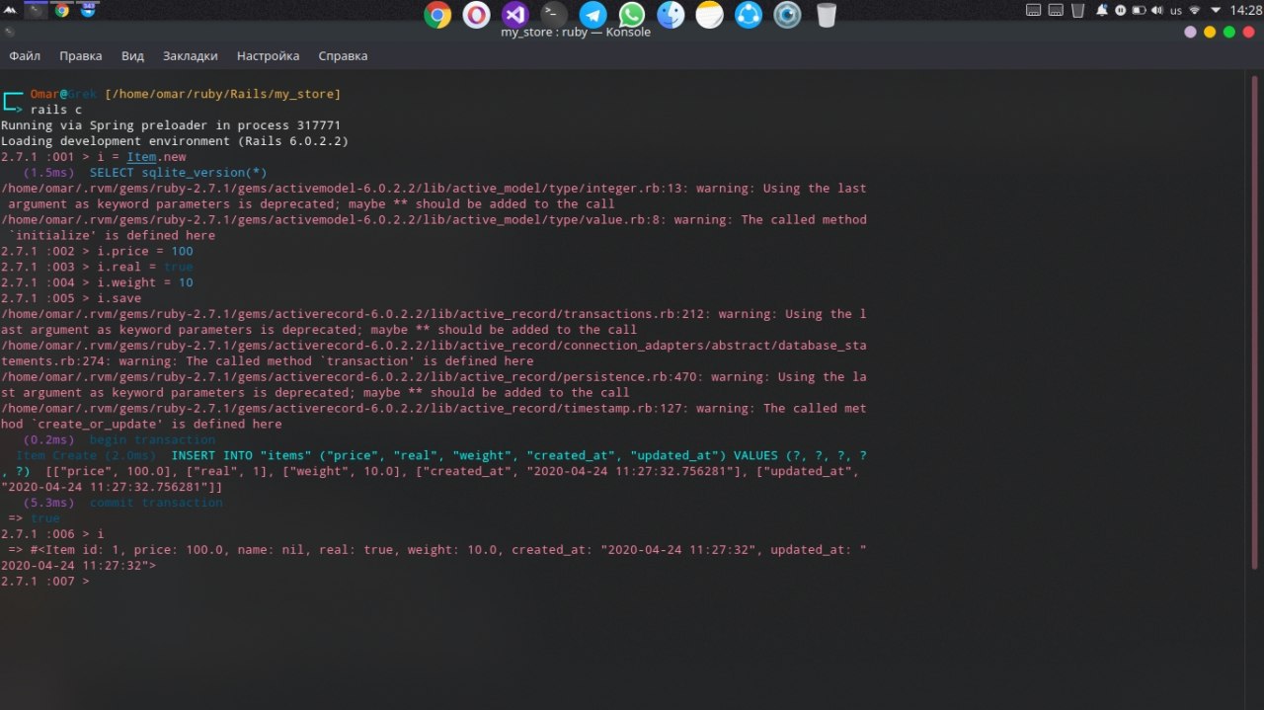Click the 'i.price = 100' line
The height and width of the screenshot is (710, 1264).
coord(97,252)
